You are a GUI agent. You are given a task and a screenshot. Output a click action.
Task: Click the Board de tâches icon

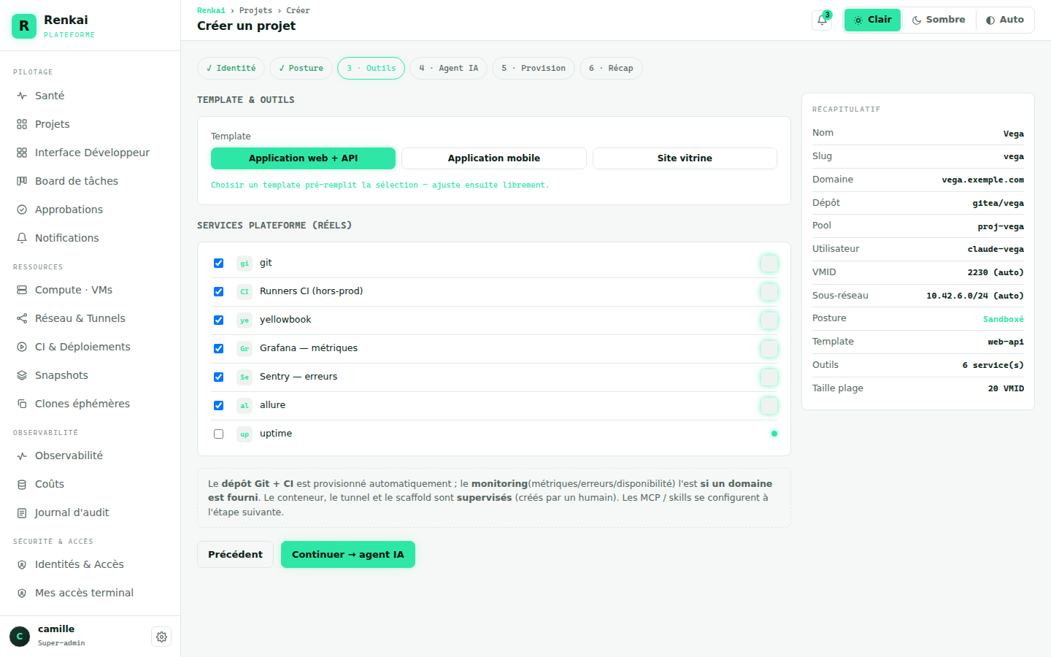(22, 181)
